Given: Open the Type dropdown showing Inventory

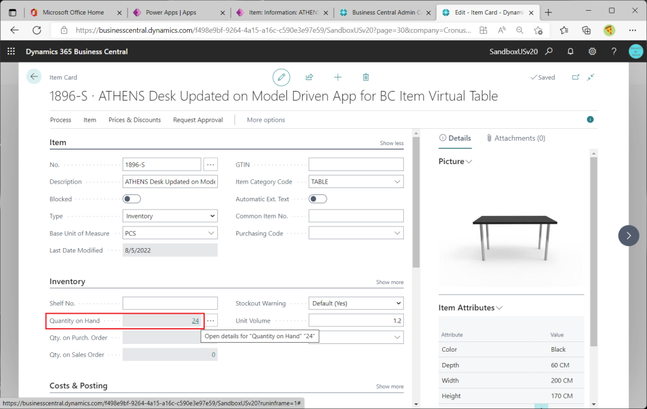Looking at the screenshot, I should click(x=170, y=216).
